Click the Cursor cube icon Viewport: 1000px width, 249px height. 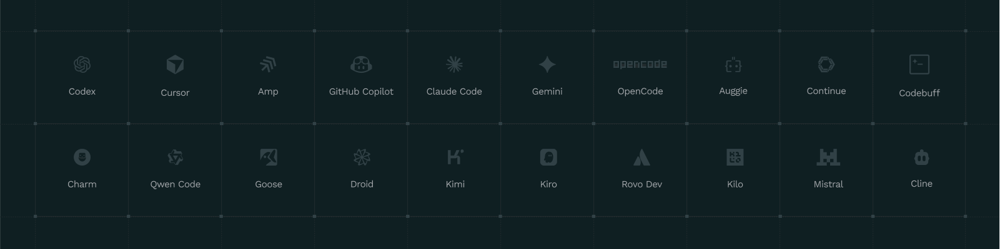click(175, 64)
